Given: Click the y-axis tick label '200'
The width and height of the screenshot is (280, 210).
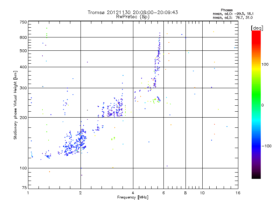Looking at the screenshot, I should pos(23,118).
